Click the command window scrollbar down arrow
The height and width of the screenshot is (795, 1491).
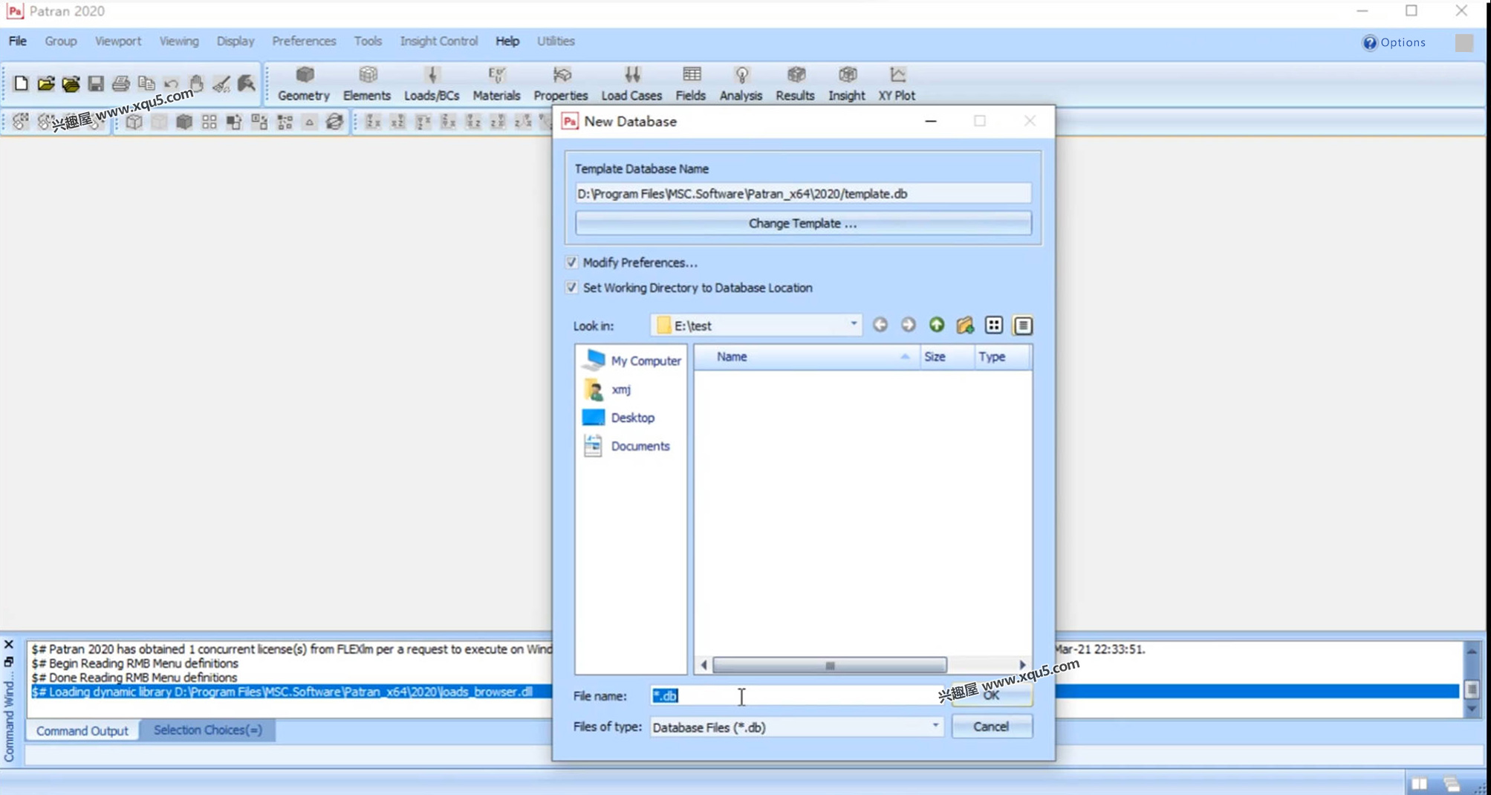1472,710
